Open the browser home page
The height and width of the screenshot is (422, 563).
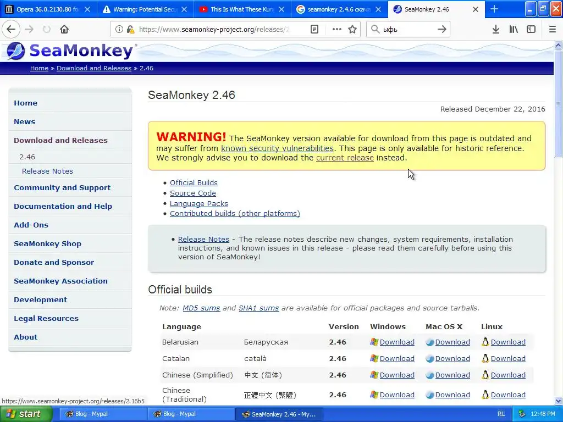[x=64, y=30]
